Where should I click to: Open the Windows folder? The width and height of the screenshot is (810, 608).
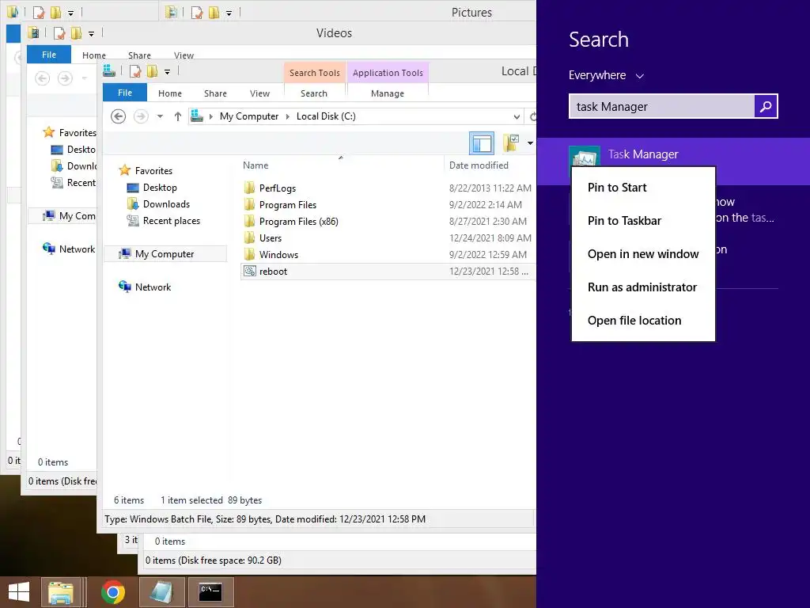(x=278, y=255)
